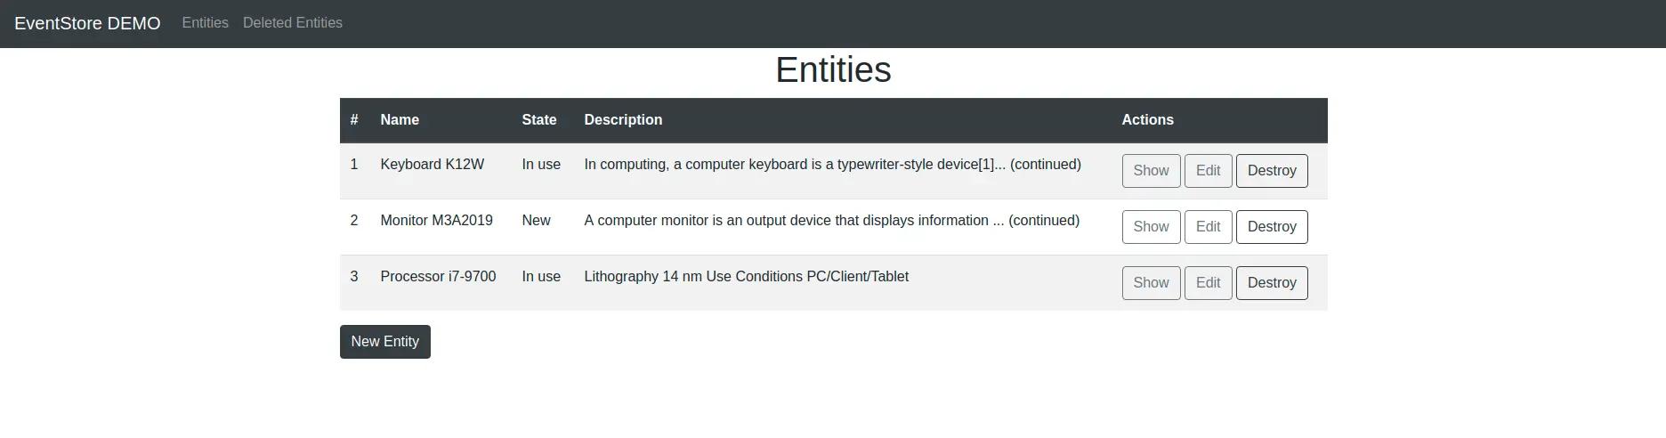The image size is (1666, 438).
Task: Edit the Keyboard K12W entity
Action: (1208, 171)
